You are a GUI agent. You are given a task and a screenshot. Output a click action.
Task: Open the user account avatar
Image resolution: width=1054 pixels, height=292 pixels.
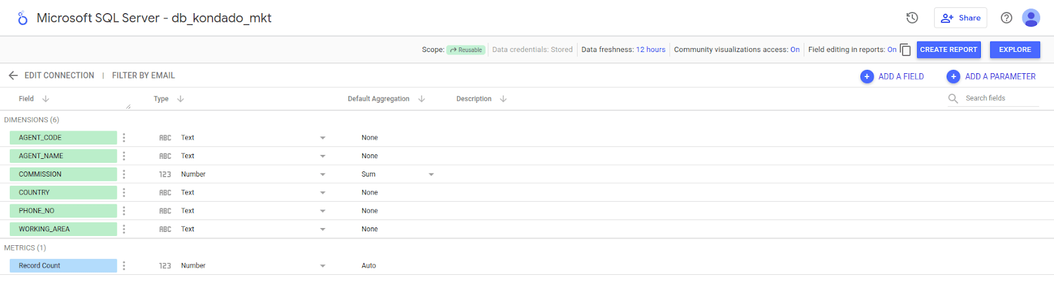pos(1031,18)
